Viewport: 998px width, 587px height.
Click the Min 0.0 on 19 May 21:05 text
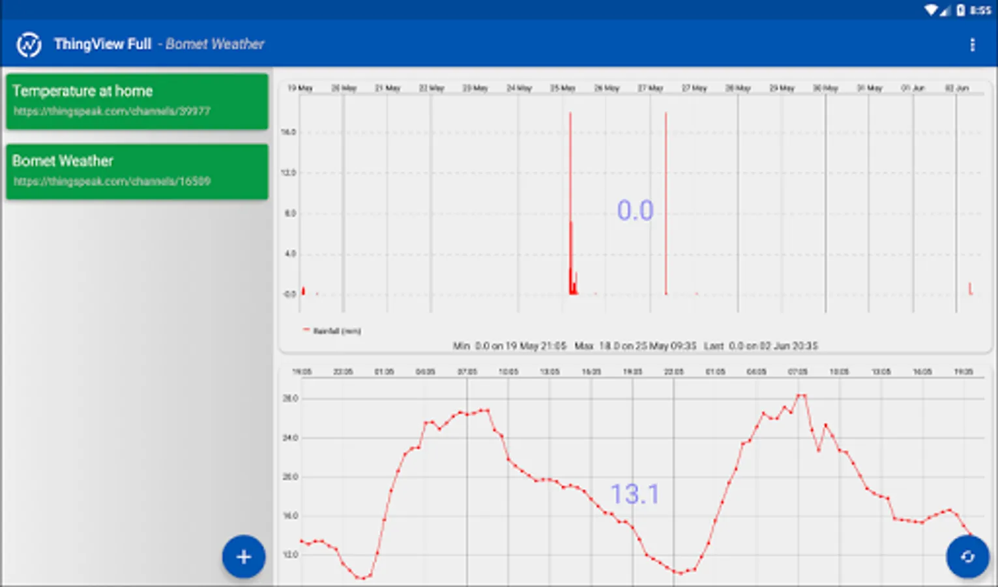click(509, 346)
